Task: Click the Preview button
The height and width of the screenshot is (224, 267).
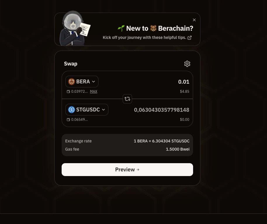Action: (x=127, y=170)
